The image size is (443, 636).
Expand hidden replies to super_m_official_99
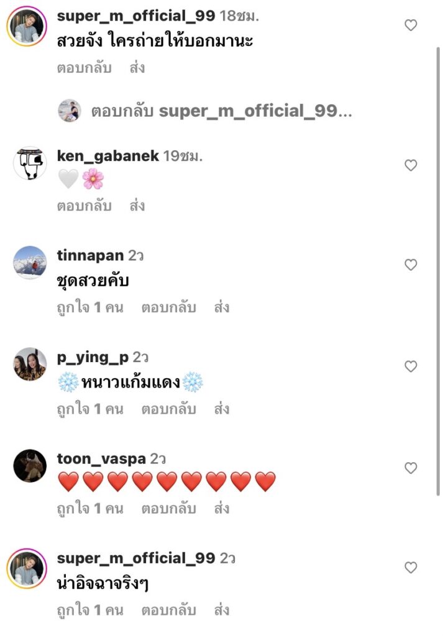221,112
